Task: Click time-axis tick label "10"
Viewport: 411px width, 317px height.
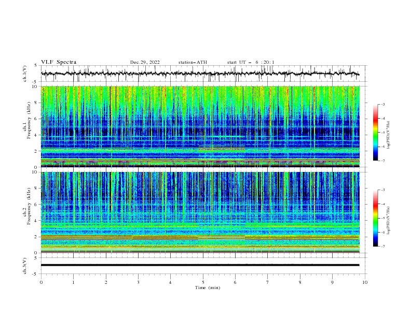Action: coord(365,282)
